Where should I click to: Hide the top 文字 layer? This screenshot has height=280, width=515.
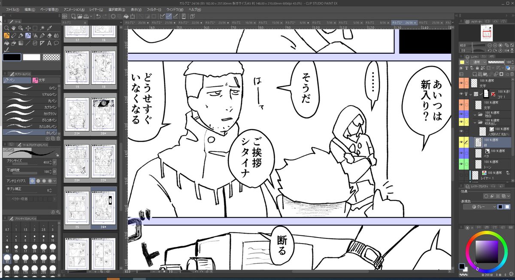(x=462, y=83)
